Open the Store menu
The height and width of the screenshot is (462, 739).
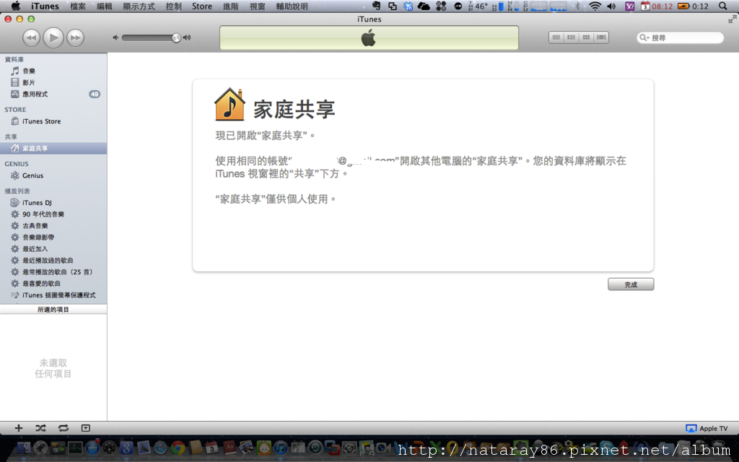tap(202, 6)
